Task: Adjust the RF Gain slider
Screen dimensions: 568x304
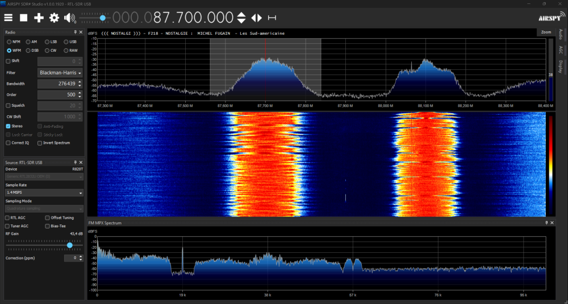Action: pos(44,245)
